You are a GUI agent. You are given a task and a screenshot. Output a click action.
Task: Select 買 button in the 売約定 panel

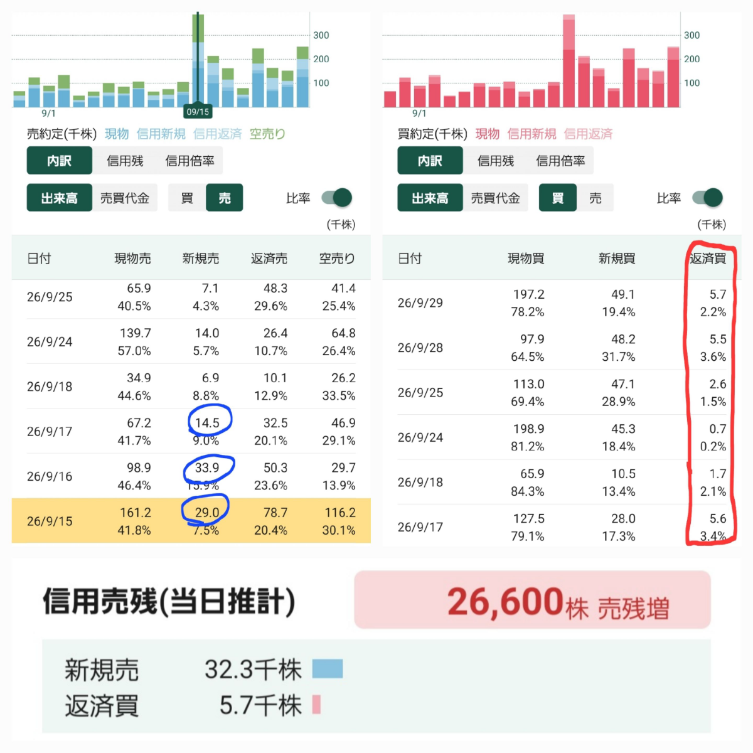187,198
